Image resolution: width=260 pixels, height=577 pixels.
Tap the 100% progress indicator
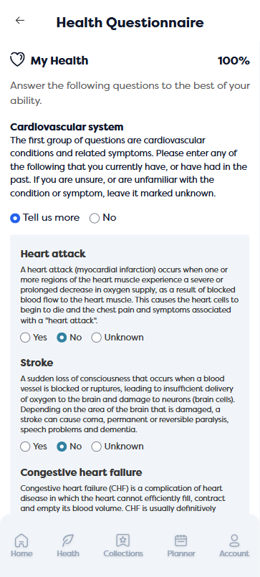coord(233,61)
